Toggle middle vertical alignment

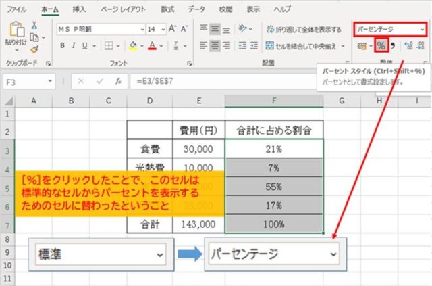click(215, 28)
